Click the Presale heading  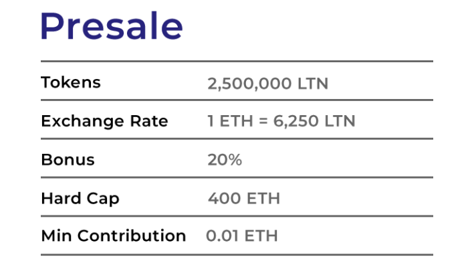112,25
